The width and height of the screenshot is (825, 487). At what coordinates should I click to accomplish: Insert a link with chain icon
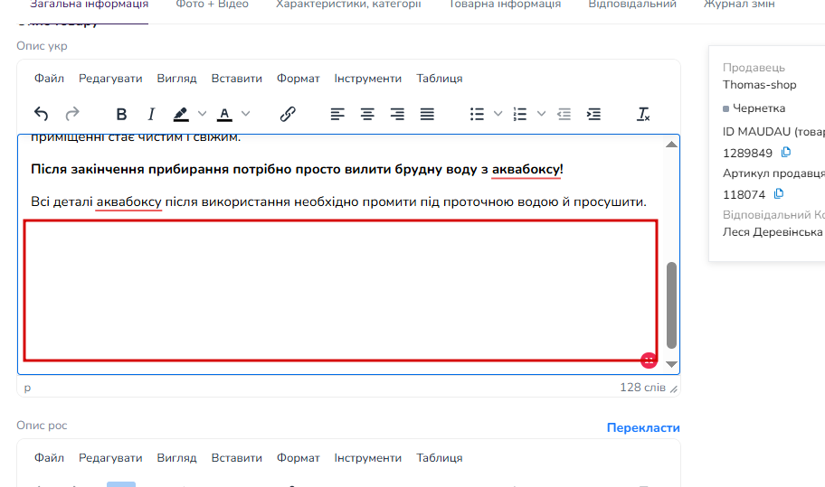coord(288,114)
